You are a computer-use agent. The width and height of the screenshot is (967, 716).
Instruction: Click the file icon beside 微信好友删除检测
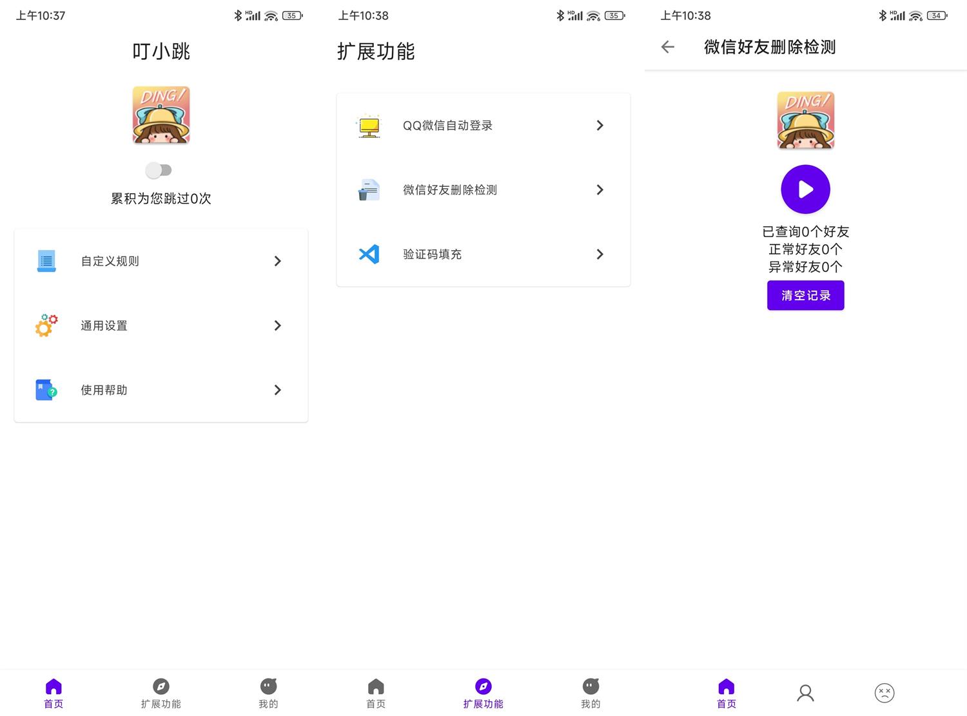tap(368, 189)
